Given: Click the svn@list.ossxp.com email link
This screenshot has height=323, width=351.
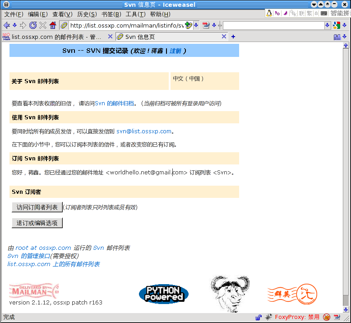Looking at the screenshot, I should [x=144, y=131].
